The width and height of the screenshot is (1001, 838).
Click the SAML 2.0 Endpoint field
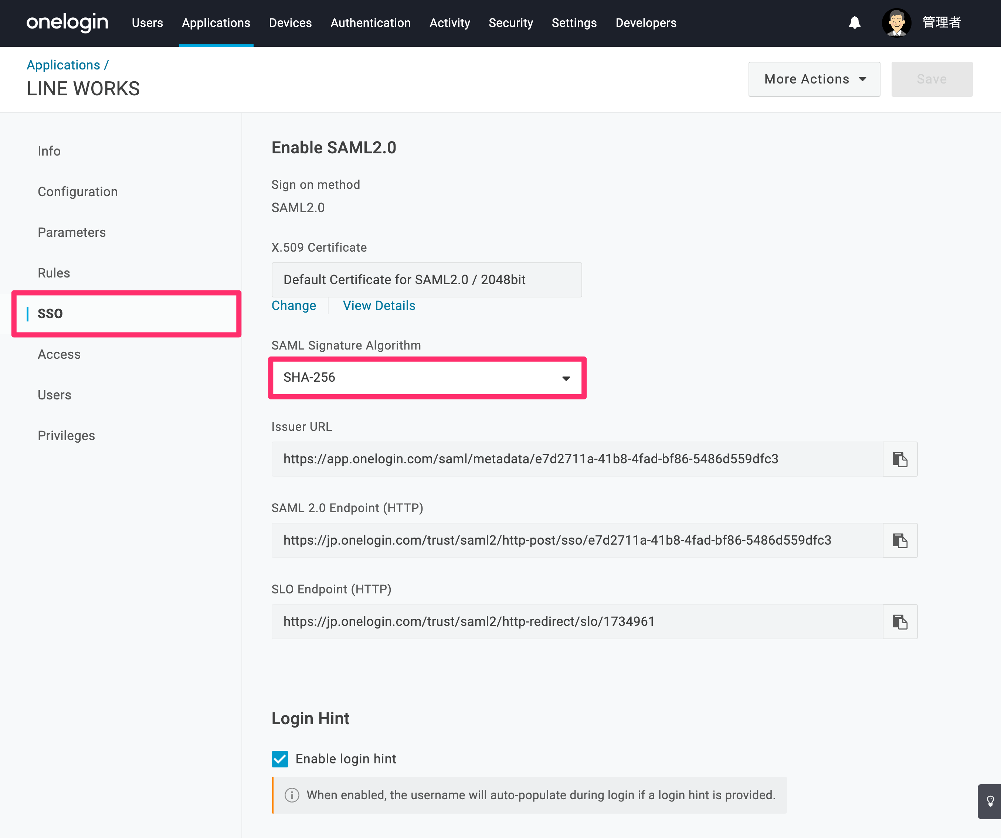coord(577,541)
